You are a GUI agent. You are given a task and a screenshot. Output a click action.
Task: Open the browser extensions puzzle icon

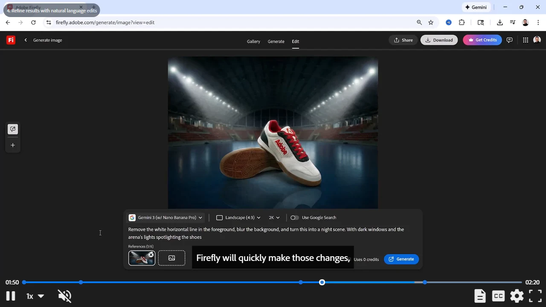(x=462, y=23)
